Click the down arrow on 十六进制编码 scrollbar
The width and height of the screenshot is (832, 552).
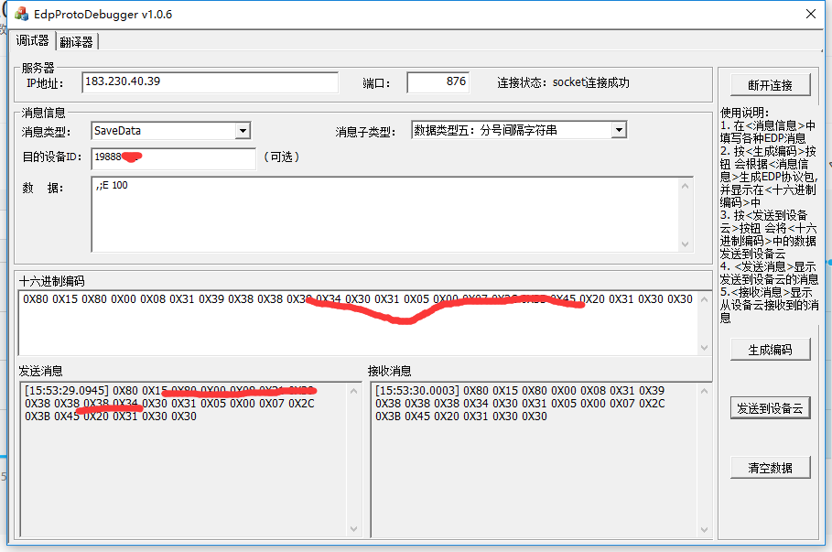point(705,348)
